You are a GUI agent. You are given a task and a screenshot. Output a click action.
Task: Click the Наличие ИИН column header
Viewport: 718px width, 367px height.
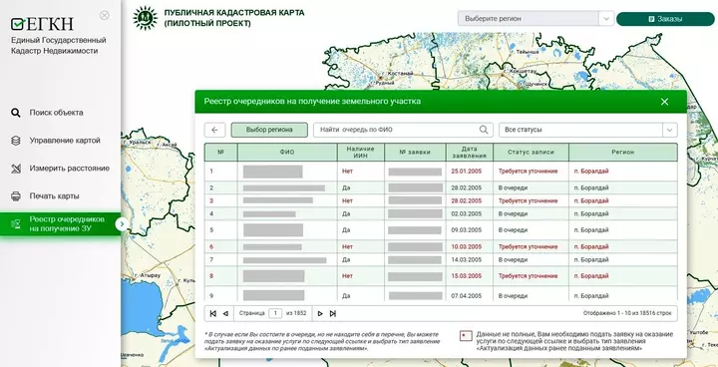pos(361,153)
